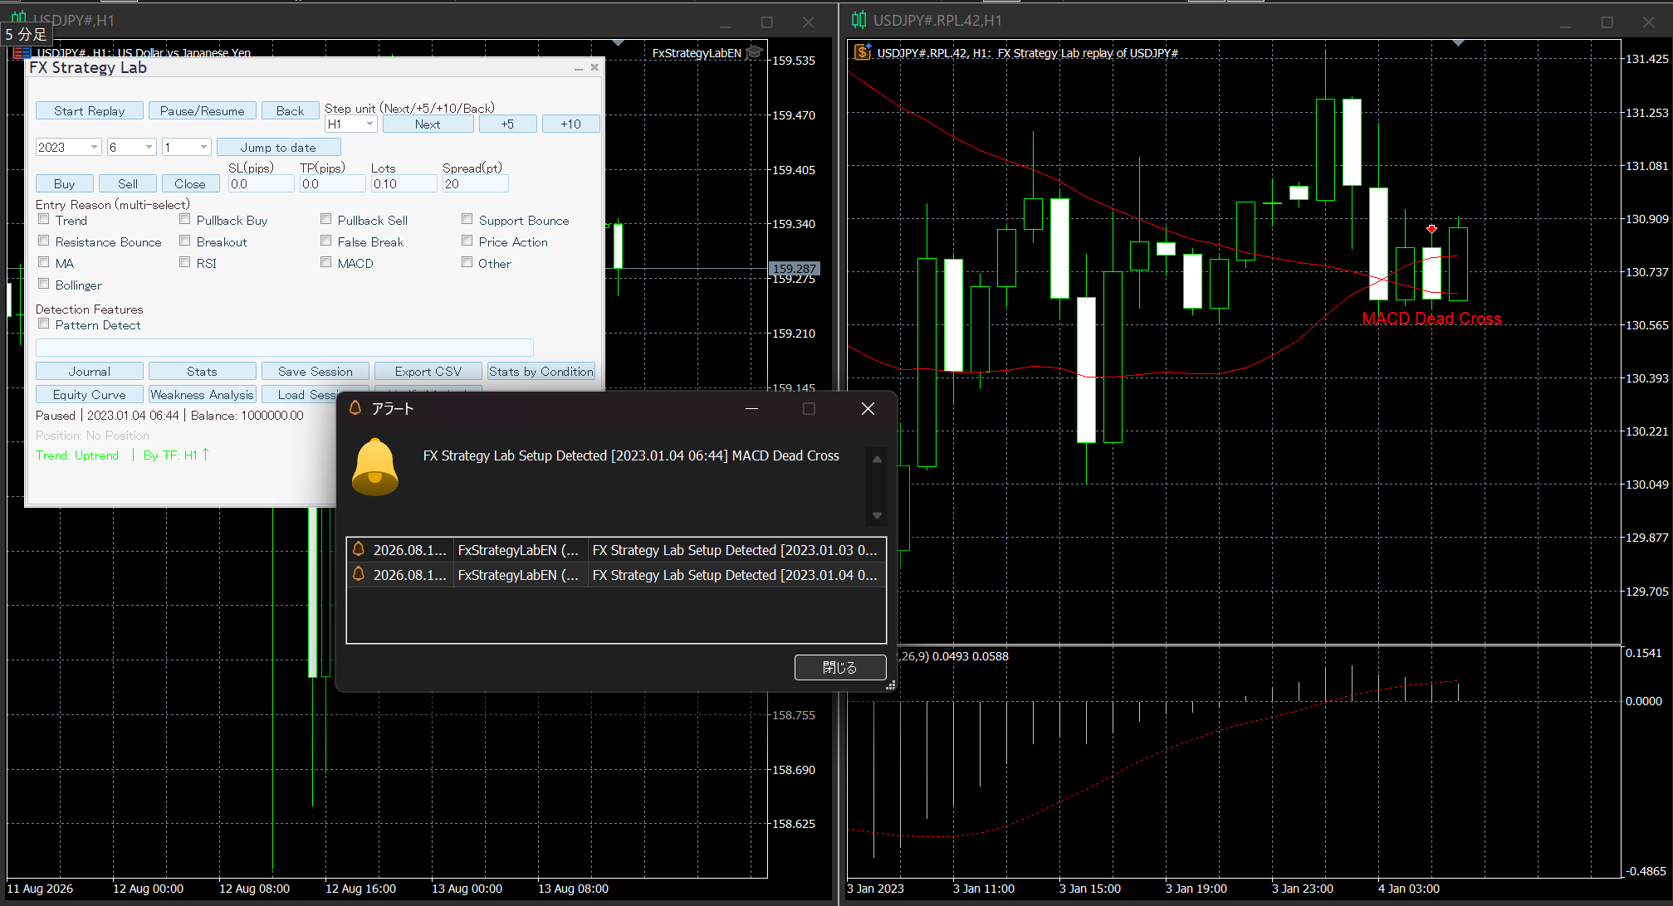Image resolution: width=1673 pixels, height=906 pixels.
Task: Click the alert dialog resize grip
Action: [890, 685]
